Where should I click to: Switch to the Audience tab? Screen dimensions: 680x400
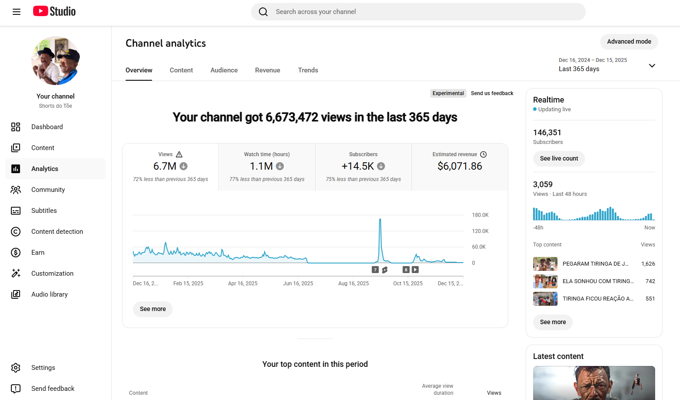[224, 70]
